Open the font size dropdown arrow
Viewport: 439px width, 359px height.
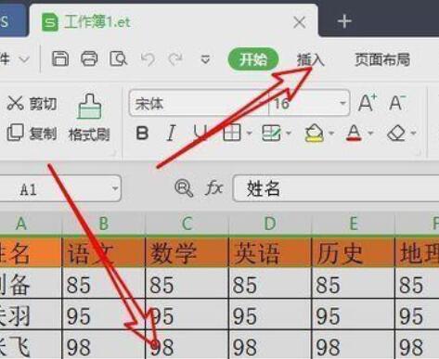point(342,103)
